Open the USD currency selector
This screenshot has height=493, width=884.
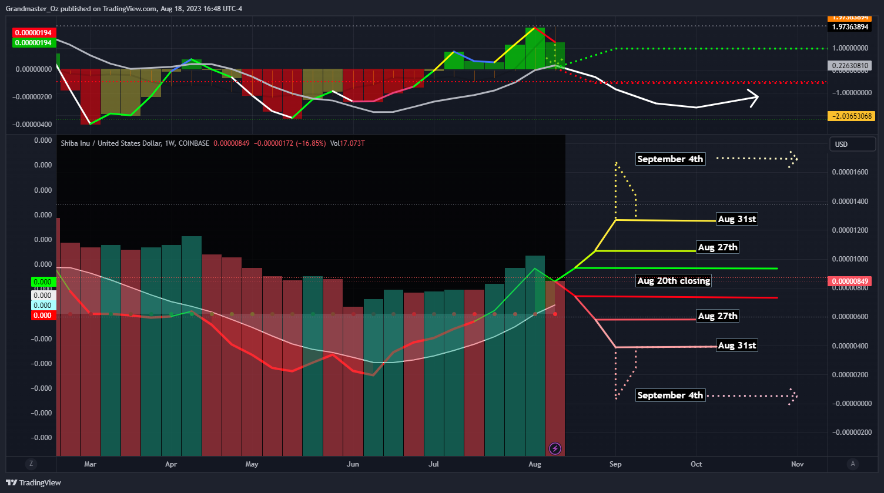tap(853, 145)
